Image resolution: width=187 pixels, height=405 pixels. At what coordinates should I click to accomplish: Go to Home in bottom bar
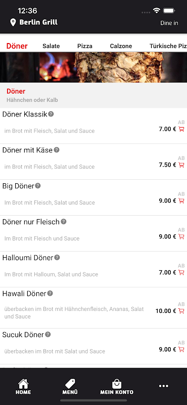click(23, 387)
